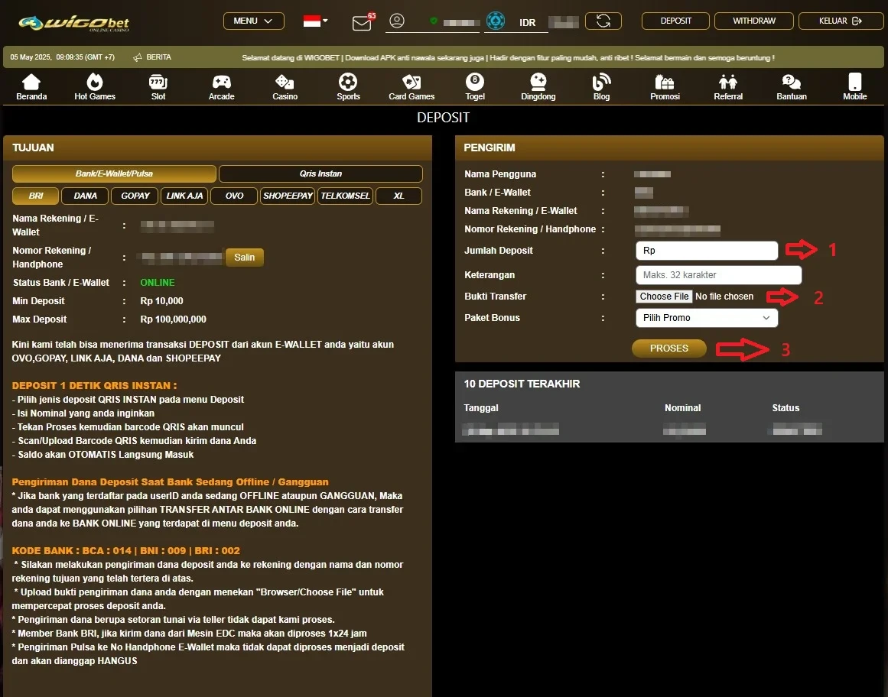
Task: Click the Rp 10,000 min deposit value
Action: (161, 301)
